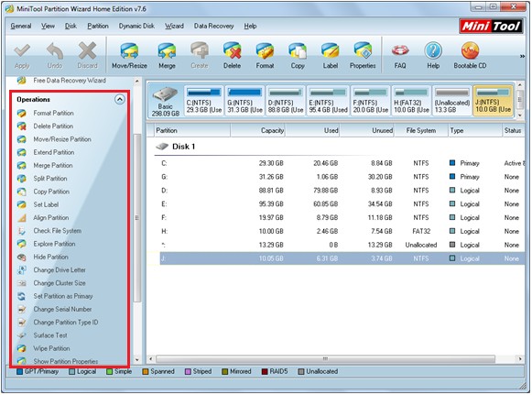Select C:(NTFS) partition block in disk map

tap(204, 101)
